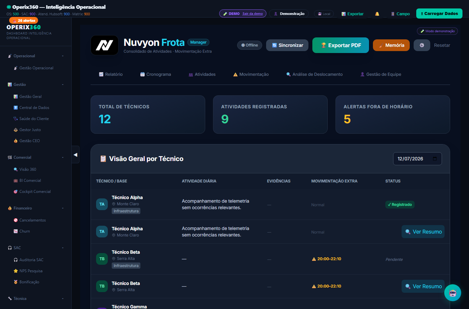Screen dimensions: 469x309
Task: Collapse the Financeiro sidebar section
Action: [x=36, y=208]
